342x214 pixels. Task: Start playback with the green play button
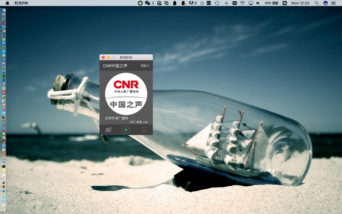coord(126,130)
